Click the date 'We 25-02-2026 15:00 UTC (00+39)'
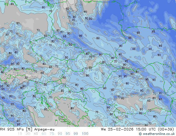Image resolution: width=176 pixels, height=136 pixels. tap(137, 129)
